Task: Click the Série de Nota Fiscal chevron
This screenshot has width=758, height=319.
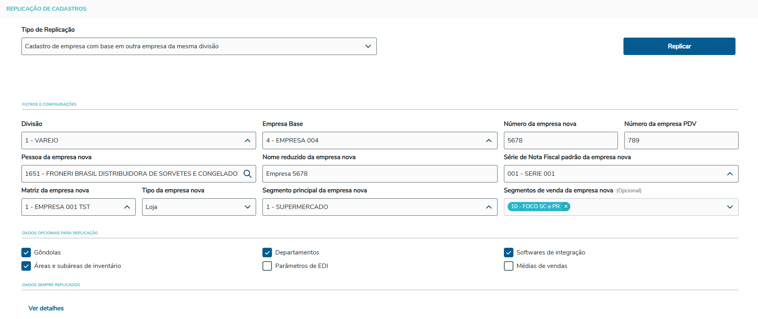Action: pos(730,174)
